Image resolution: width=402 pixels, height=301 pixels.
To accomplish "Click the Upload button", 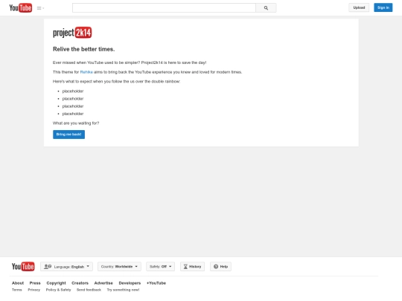I will coord(359,7).
